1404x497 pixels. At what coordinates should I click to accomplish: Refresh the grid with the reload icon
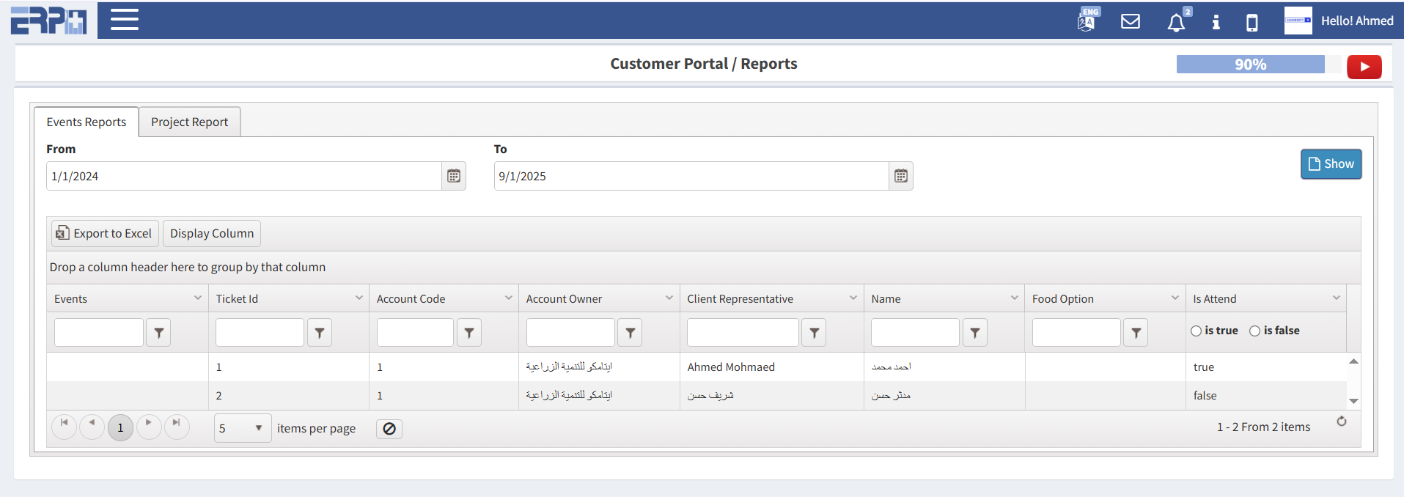coord(1342,421)
